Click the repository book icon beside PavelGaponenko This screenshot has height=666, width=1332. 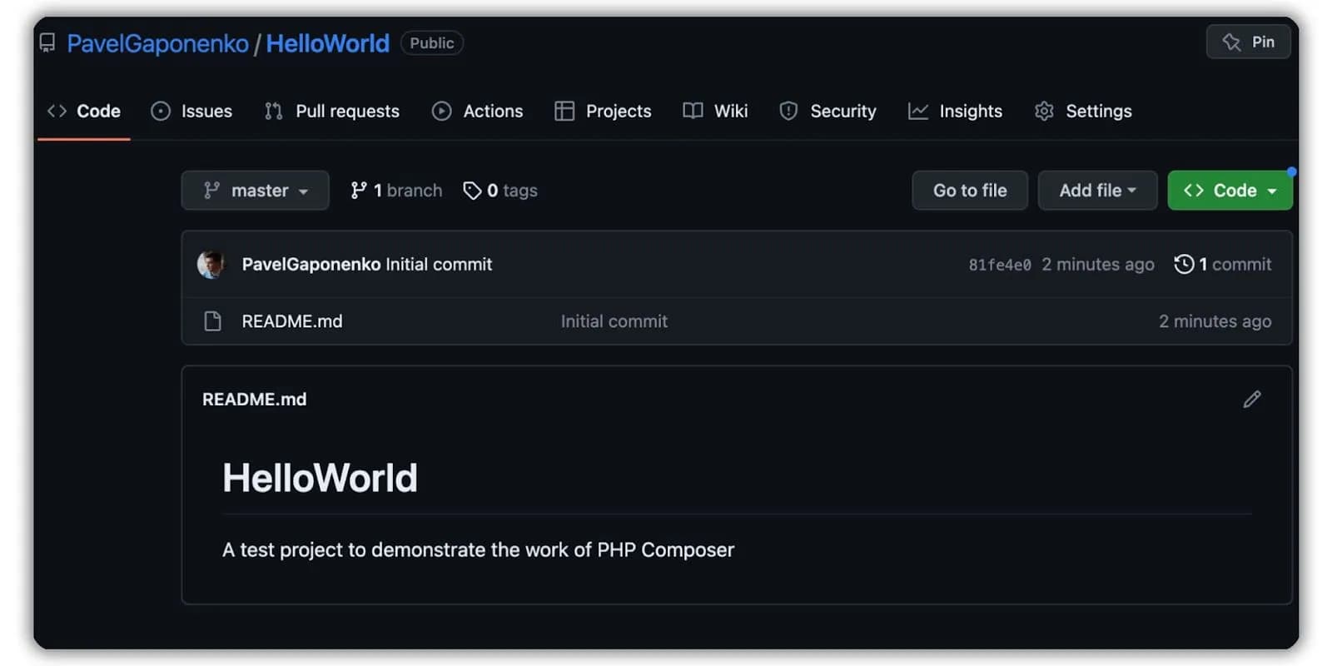[x=47, y=43]
